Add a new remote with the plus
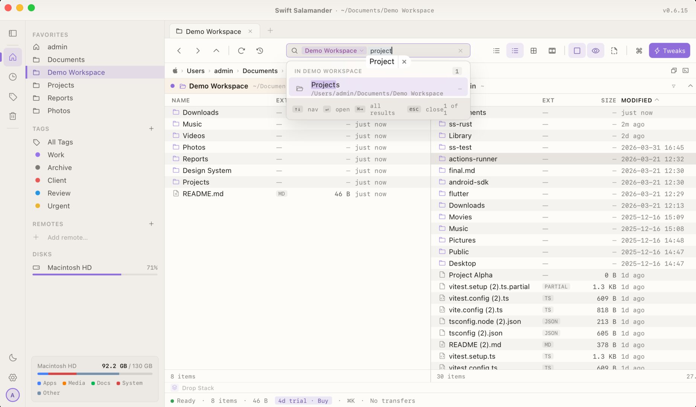 click(x=151, y=223)
